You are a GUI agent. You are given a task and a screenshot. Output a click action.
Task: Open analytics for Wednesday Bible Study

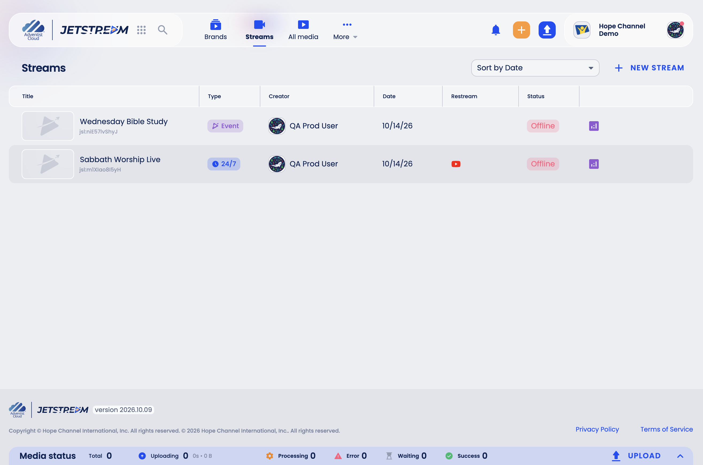pos(594,126)
